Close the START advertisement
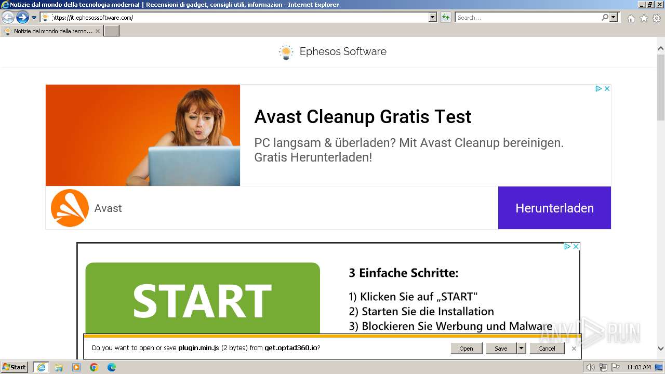Screen dimensions: 665x374 576,247
